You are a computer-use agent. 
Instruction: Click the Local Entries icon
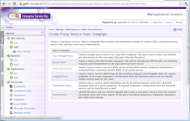11,104
